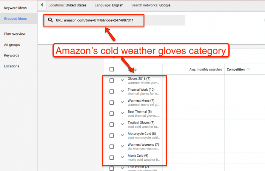Click the 'best cold weather ta...' keyword preview
The image size is (265, 171).
143,127
